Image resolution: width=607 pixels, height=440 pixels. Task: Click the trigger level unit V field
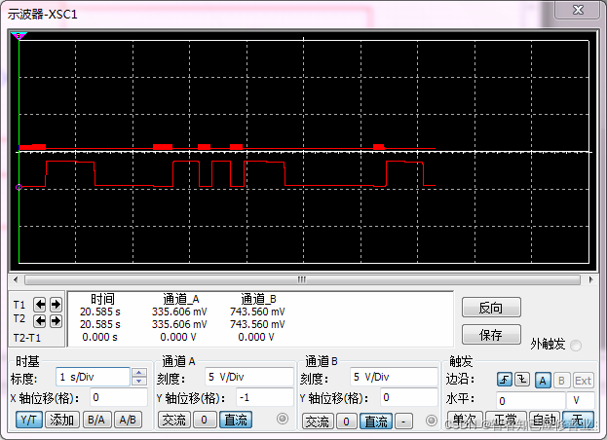580,400
